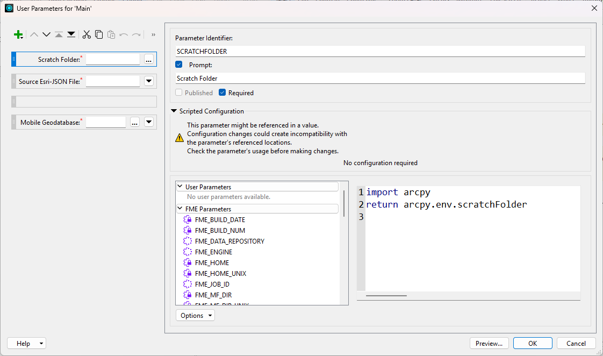Click the Preview... button
This screenshot has width=603, height=356.
[x=489, y=343]
